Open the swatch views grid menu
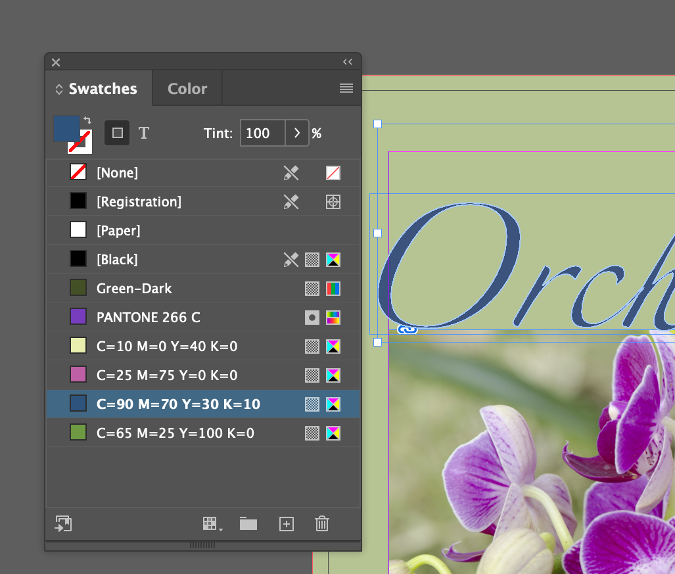The image size is (675, 574). click(x=213, y=524)
